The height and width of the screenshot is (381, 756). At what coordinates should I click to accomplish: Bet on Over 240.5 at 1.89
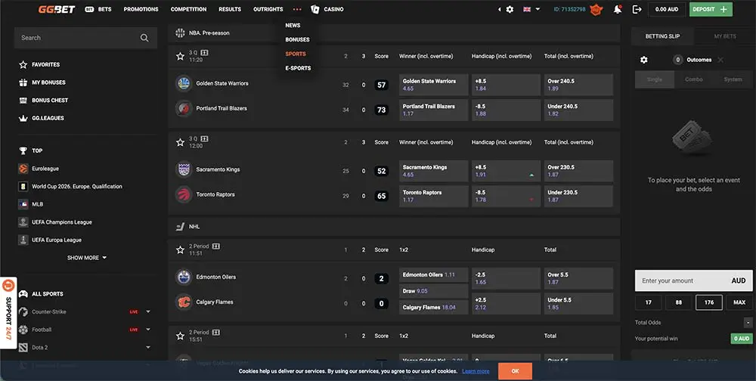(578, 85)
